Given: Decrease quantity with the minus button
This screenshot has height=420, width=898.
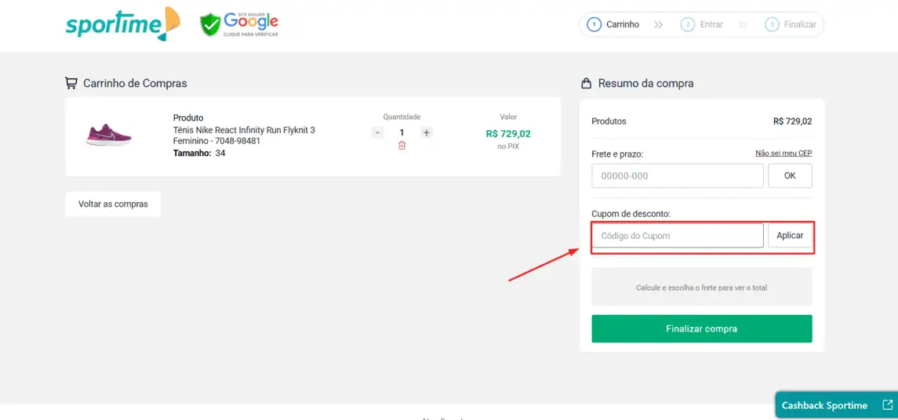Looking at the screenshot, I should pyautogui.click(x=376, y=132).
